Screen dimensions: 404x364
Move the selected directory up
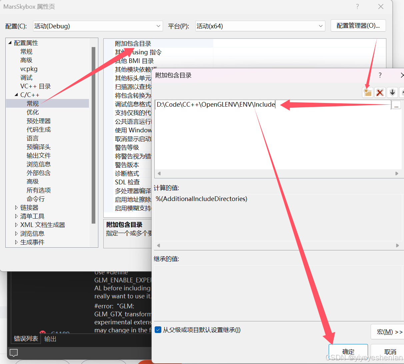point(402,92)
